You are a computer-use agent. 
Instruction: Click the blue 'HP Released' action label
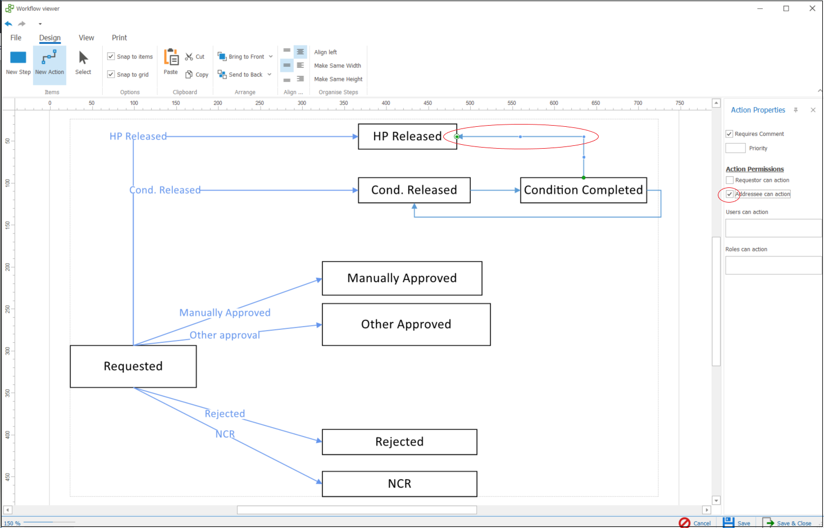(138, 136)
